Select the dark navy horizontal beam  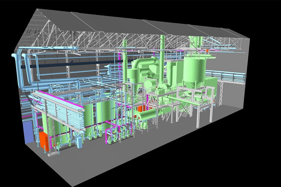click(x=72, y=64)
